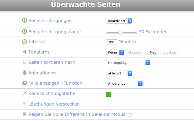Click the Kennzeichnungsfarbe eyedropper icon
194x121 pixels.
click(25, 93)
